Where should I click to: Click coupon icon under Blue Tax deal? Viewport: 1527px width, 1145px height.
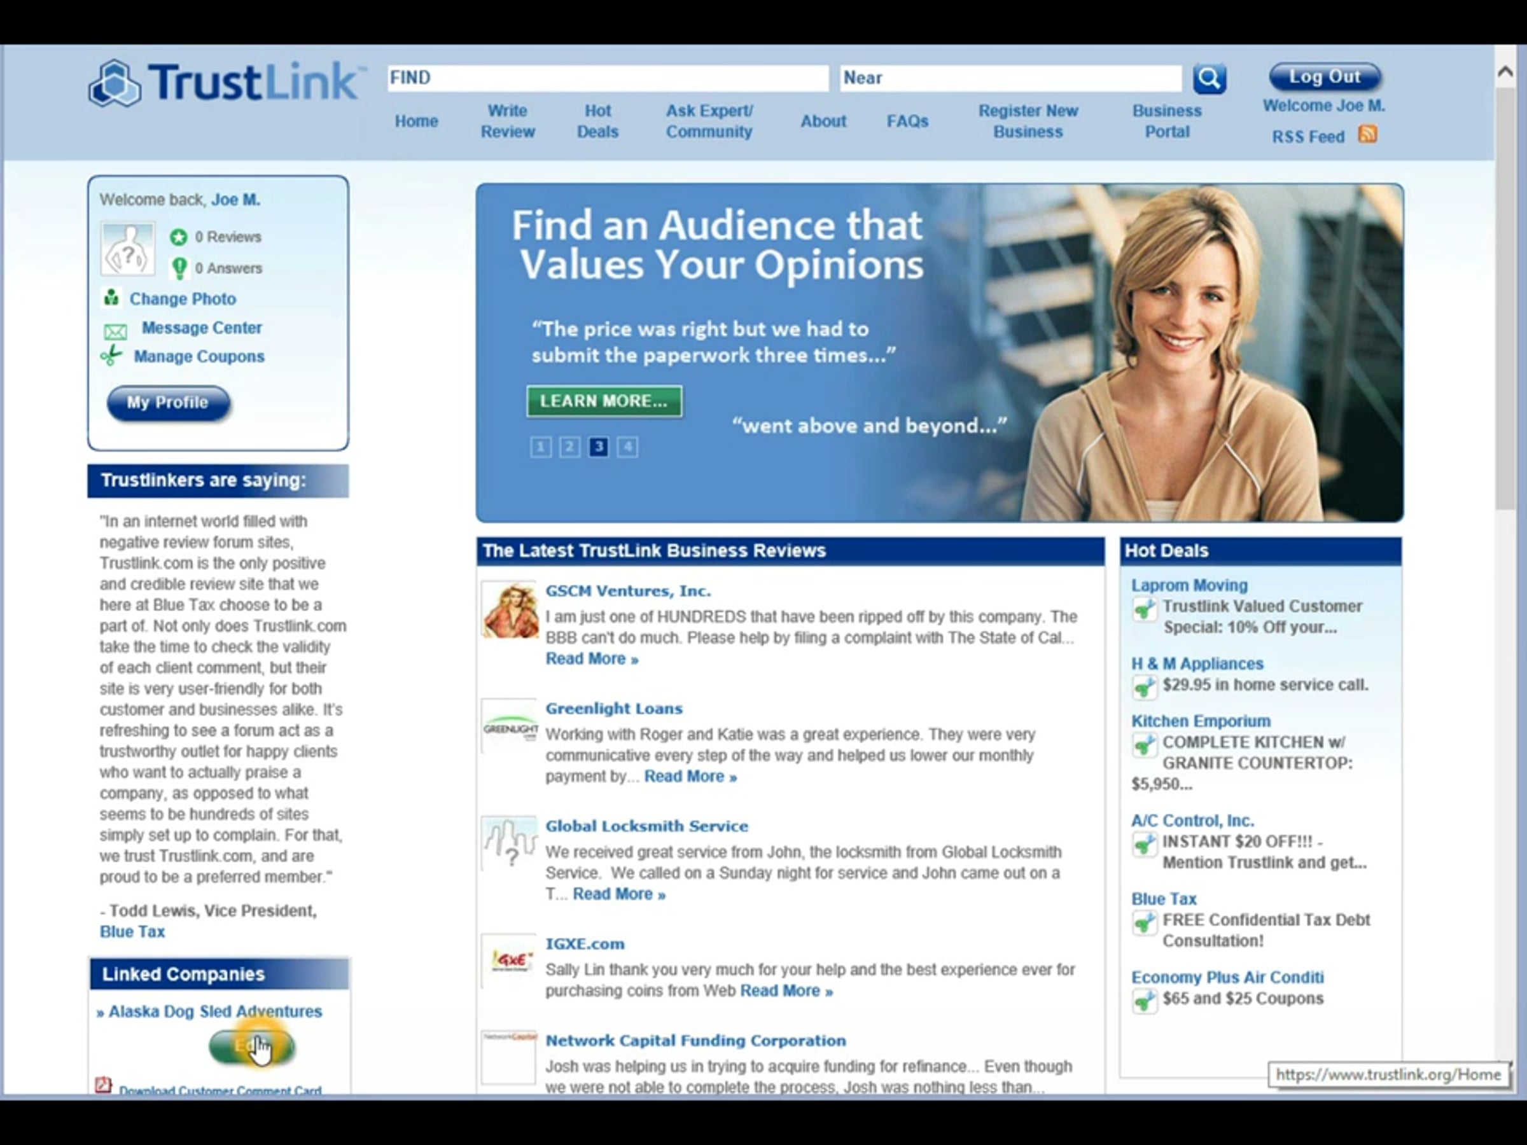pyautogui.click(x=1143, y=923)
